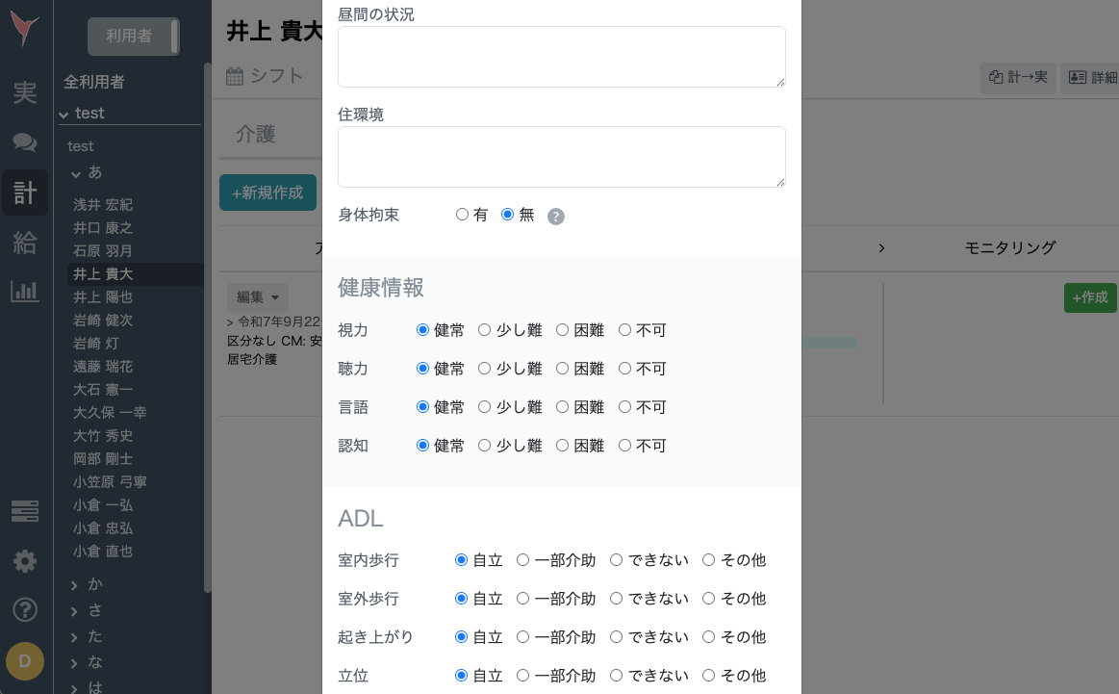Open the help question mark icon
Image resolution: width=1119 pixels, height=694 pixels.
(x=25, y=609)
